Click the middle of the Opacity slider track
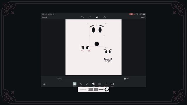This screenshot has height=105, width=187. [94, 79]
